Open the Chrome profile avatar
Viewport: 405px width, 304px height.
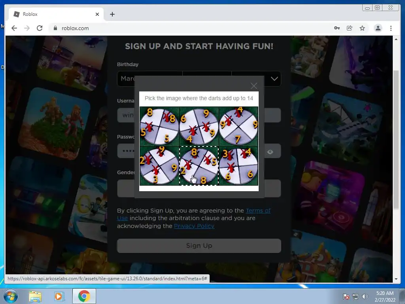click(378, 28)
